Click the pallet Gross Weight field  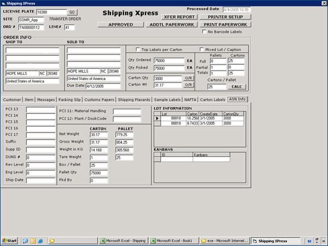(x=124, y=142)
